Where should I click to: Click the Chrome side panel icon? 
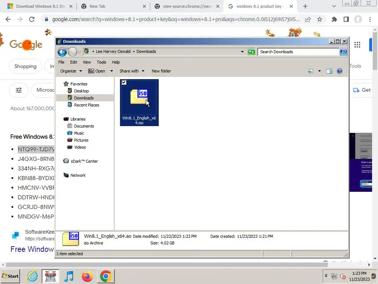click(x=346, y=19)
